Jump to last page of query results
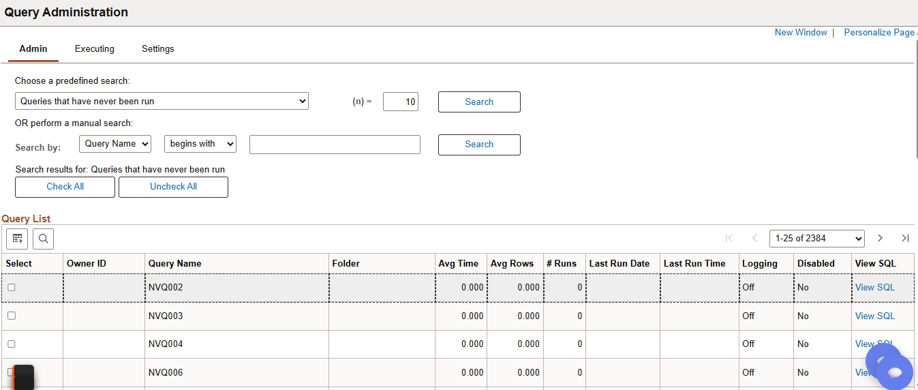This screenshot has height=390, width=918. click(x=905, y=238)
